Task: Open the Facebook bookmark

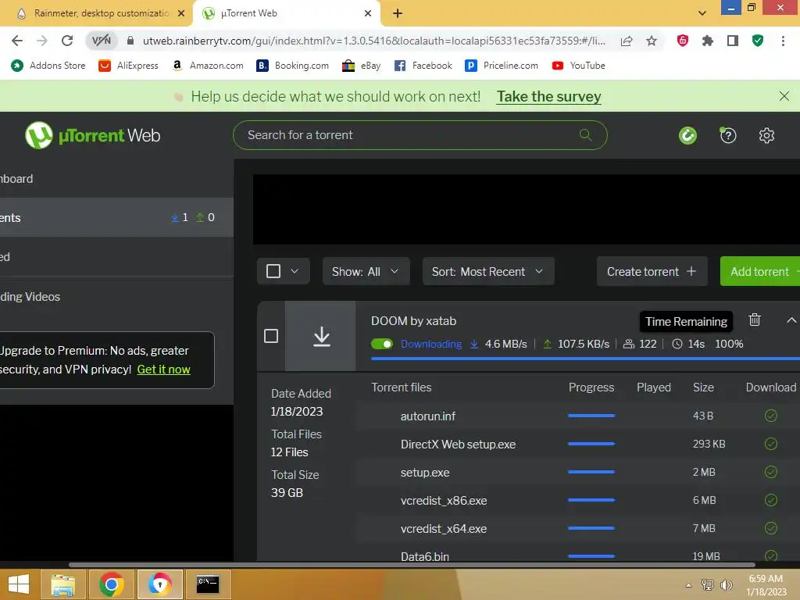Action: click(423, 66)
